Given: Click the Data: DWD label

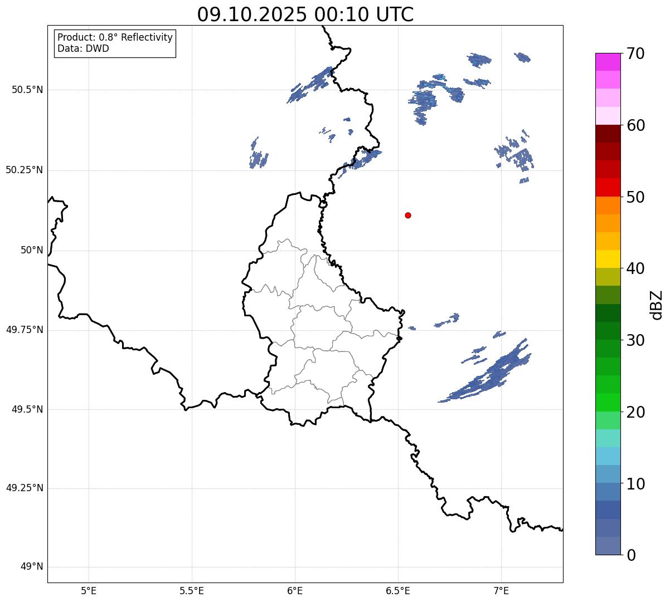Looking at the screenshot, I should coord(83,48).
